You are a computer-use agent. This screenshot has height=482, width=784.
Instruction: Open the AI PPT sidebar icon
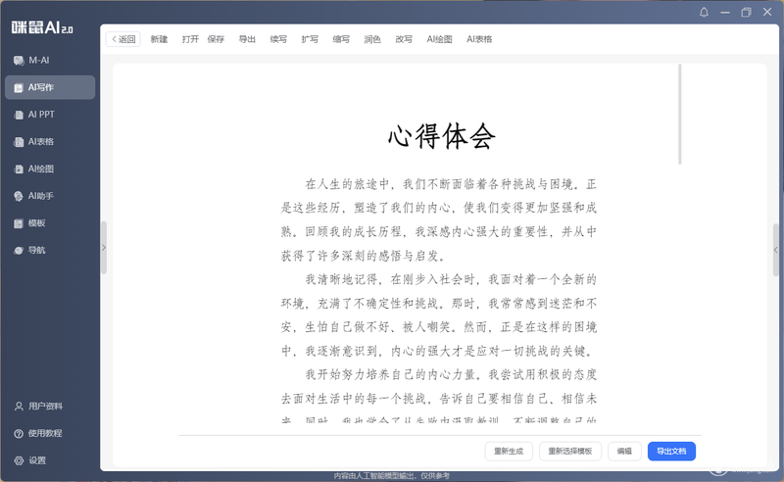tap(19, 115)
